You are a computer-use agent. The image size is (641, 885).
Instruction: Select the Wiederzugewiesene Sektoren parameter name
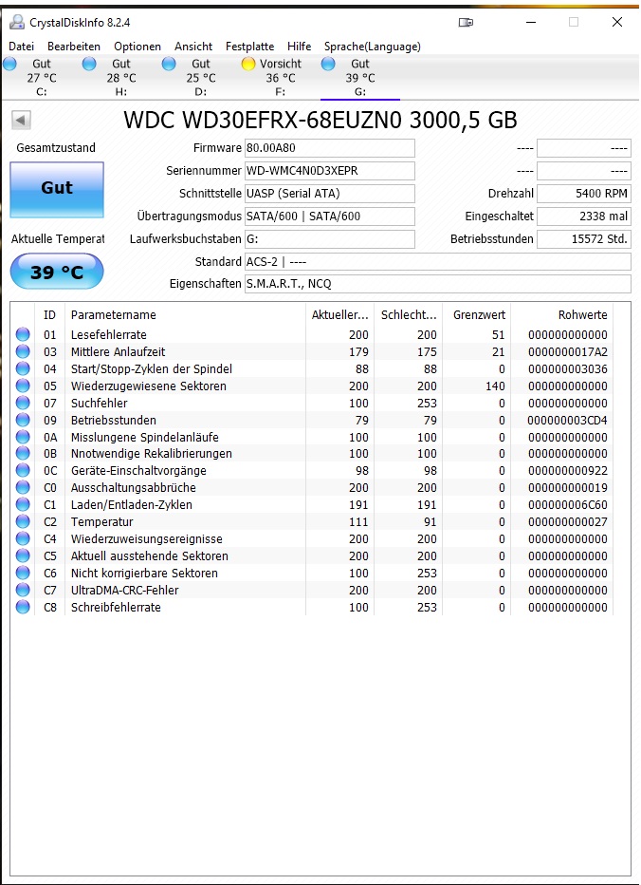coord(149,386)
